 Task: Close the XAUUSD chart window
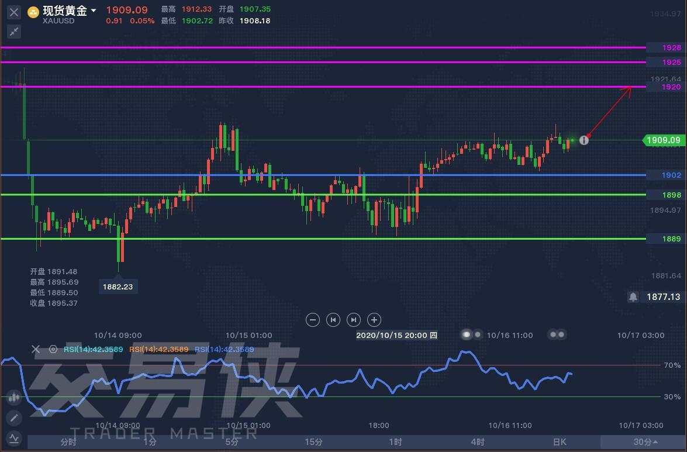pos(14,12)
